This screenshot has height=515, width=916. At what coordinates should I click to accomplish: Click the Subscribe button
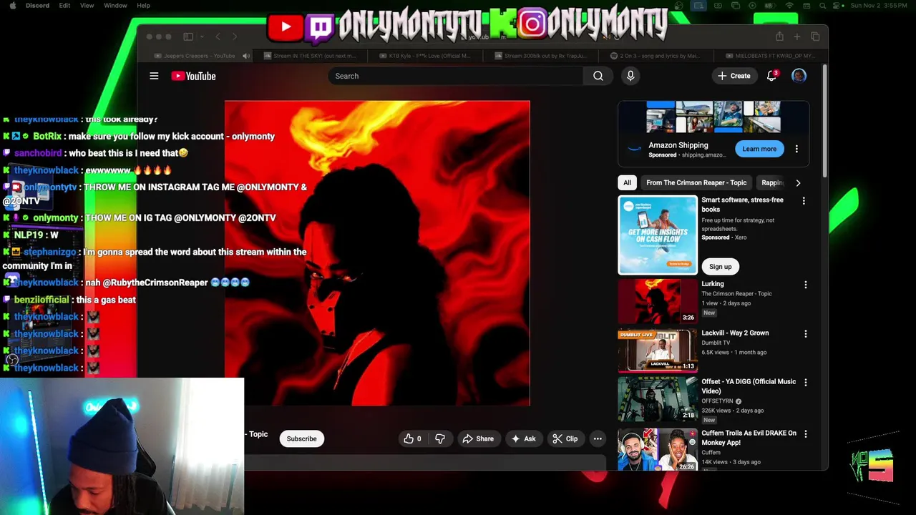[301, 438]
